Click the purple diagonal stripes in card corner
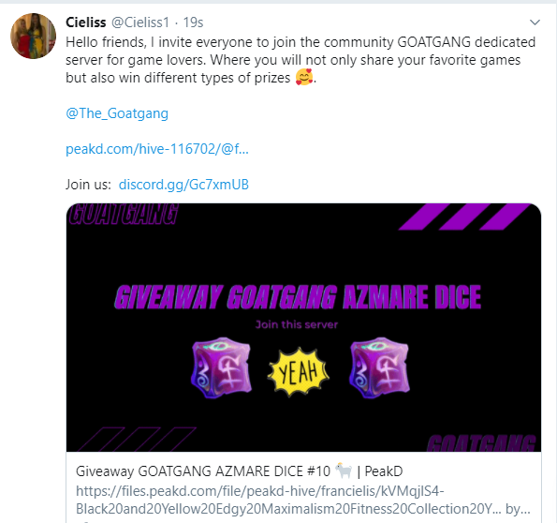 coord(464,217)
